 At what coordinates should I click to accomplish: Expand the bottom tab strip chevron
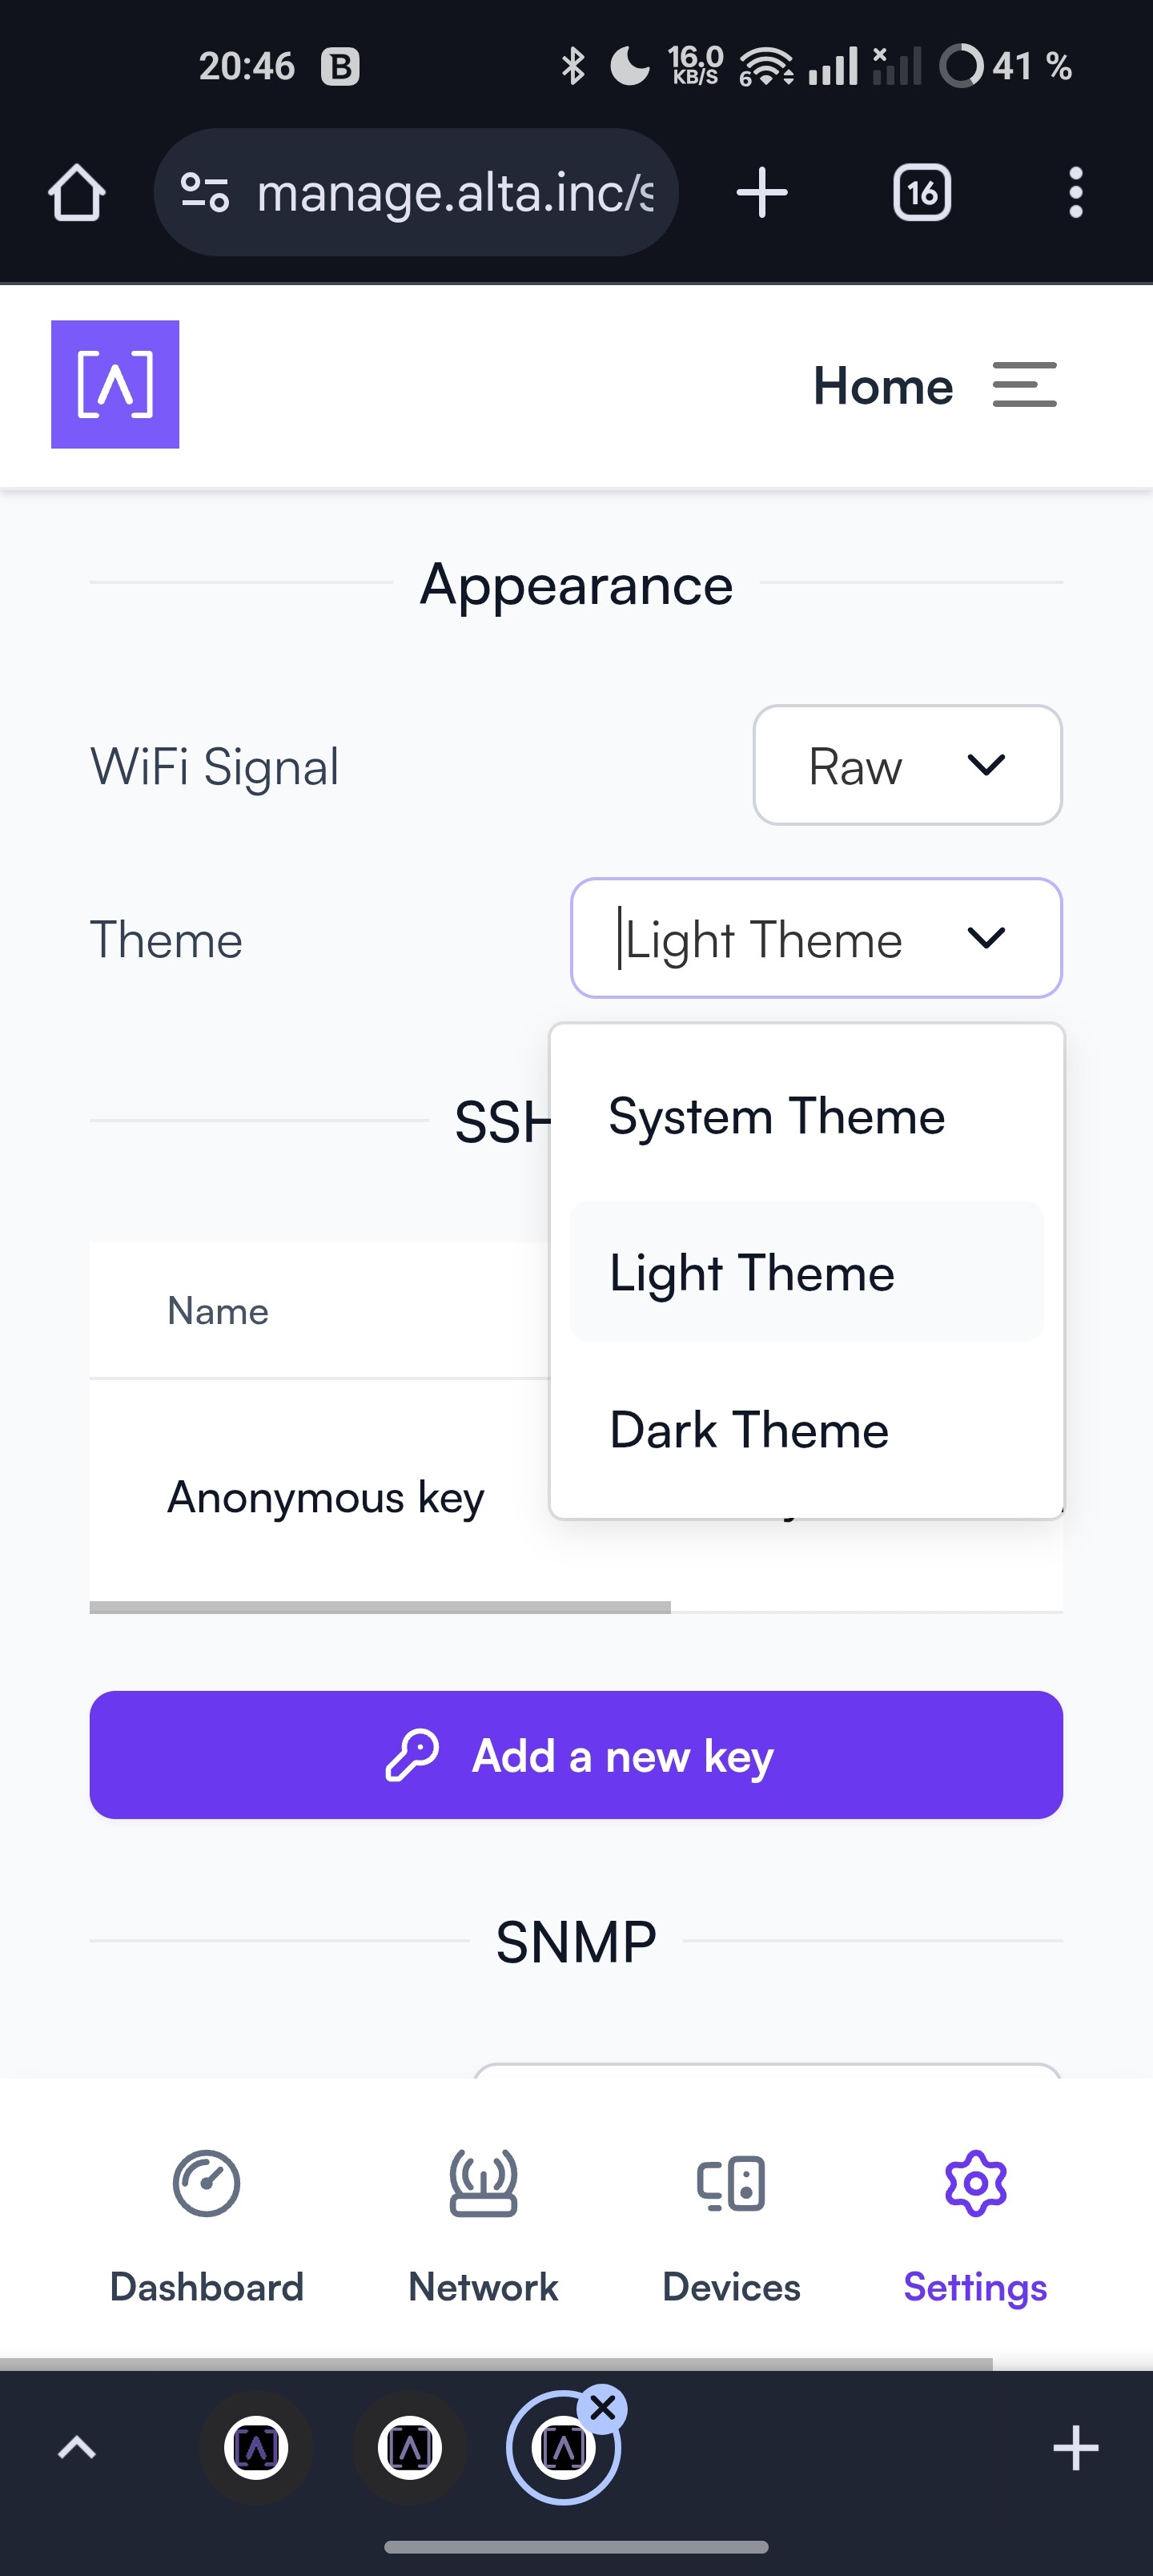coord(77,2448)
